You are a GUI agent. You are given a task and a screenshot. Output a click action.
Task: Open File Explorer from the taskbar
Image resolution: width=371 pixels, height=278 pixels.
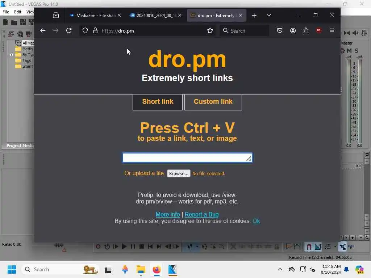141,269
